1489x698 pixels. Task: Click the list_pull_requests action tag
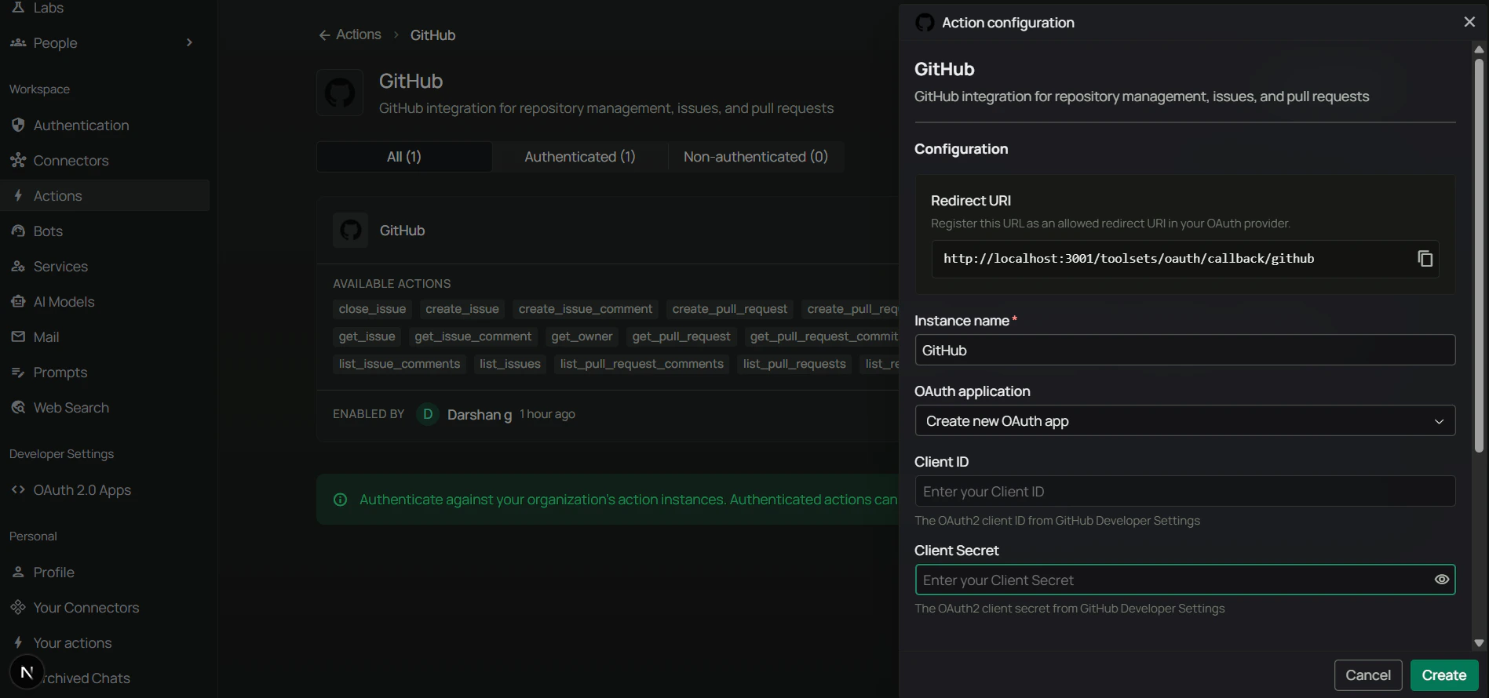click(794, 364)
